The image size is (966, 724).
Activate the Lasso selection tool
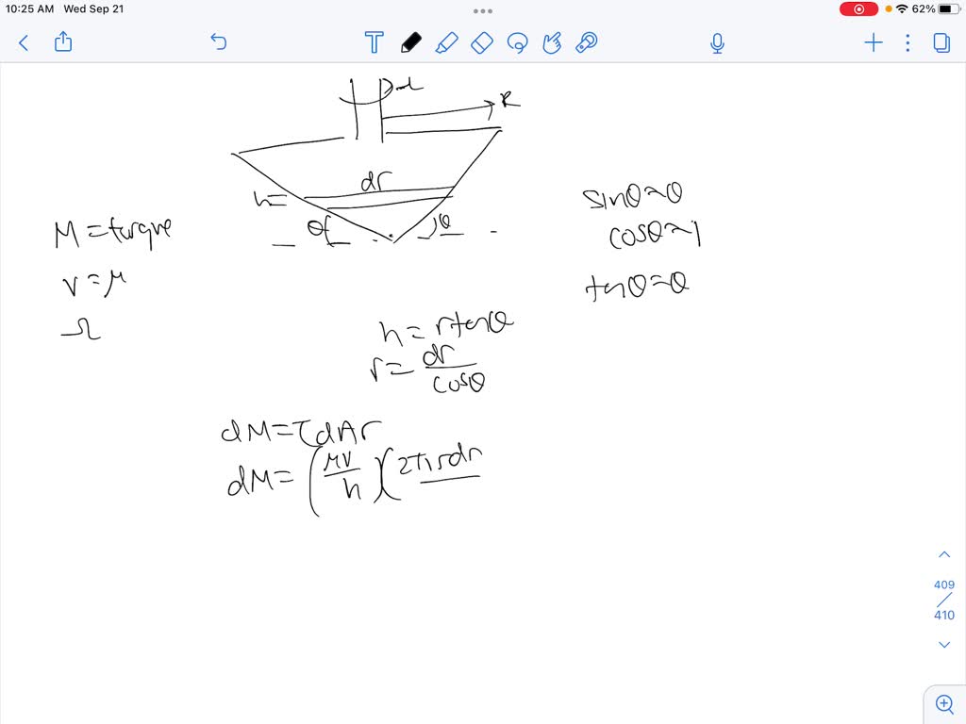click(517, 42)
